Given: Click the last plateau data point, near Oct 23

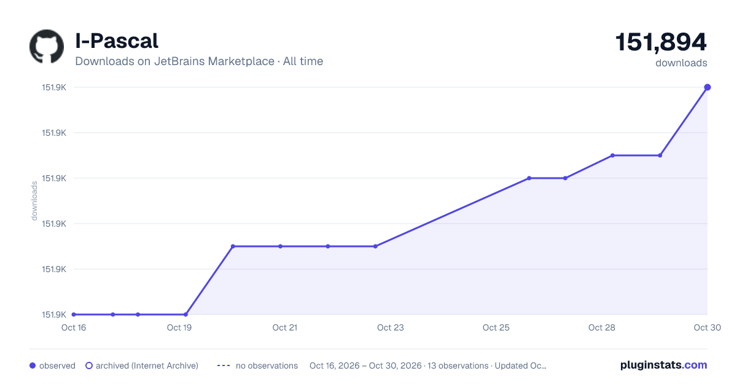Looking at the screenshot, I should coord(375,246).
